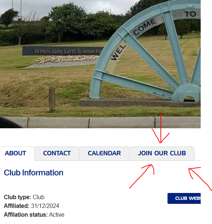Click the wooden post in the grass
The width and height of the screenshot is (212, 224).
pos(52,99)
